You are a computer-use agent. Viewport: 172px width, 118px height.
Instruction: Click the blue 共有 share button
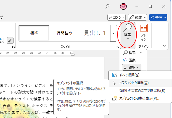click(x=158, y=17)
